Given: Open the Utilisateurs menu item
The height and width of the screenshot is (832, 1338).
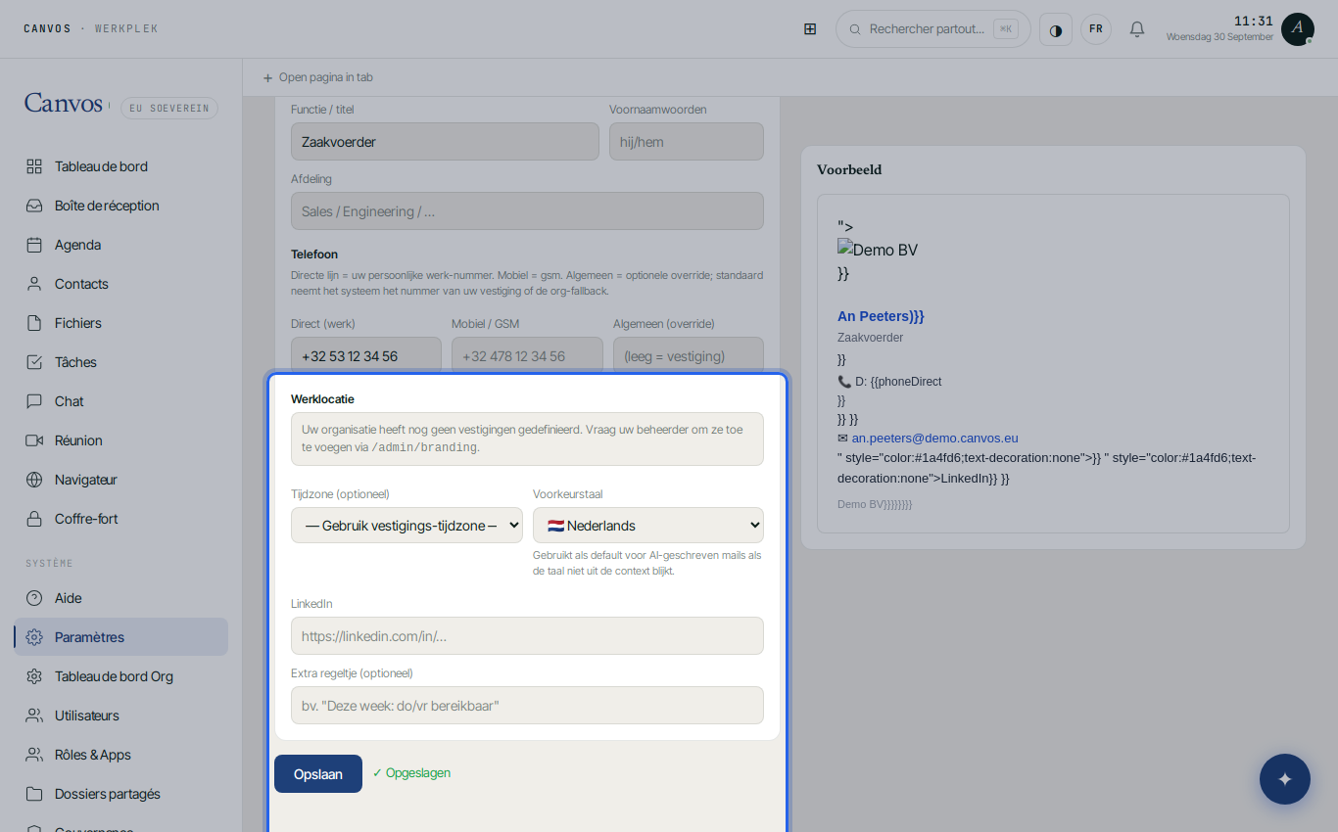Looking at the screenshot, I should [x=121, y=716].
